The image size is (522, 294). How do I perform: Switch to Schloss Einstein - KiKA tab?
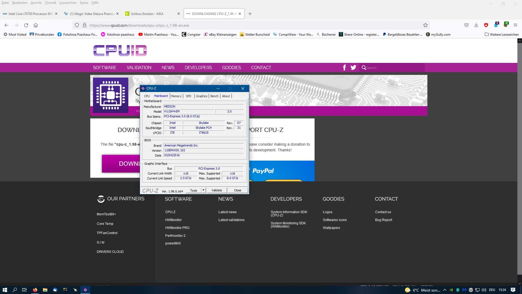(x=152, y=14)
